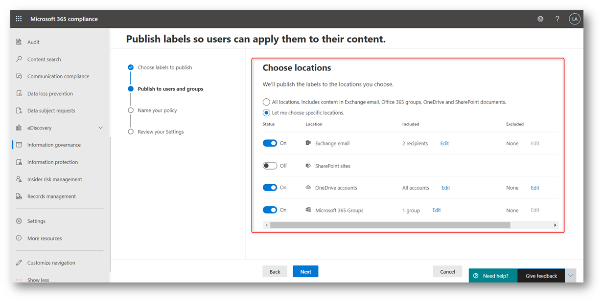
Task: Open the LA account avatar
Action: tap(575, 19)
